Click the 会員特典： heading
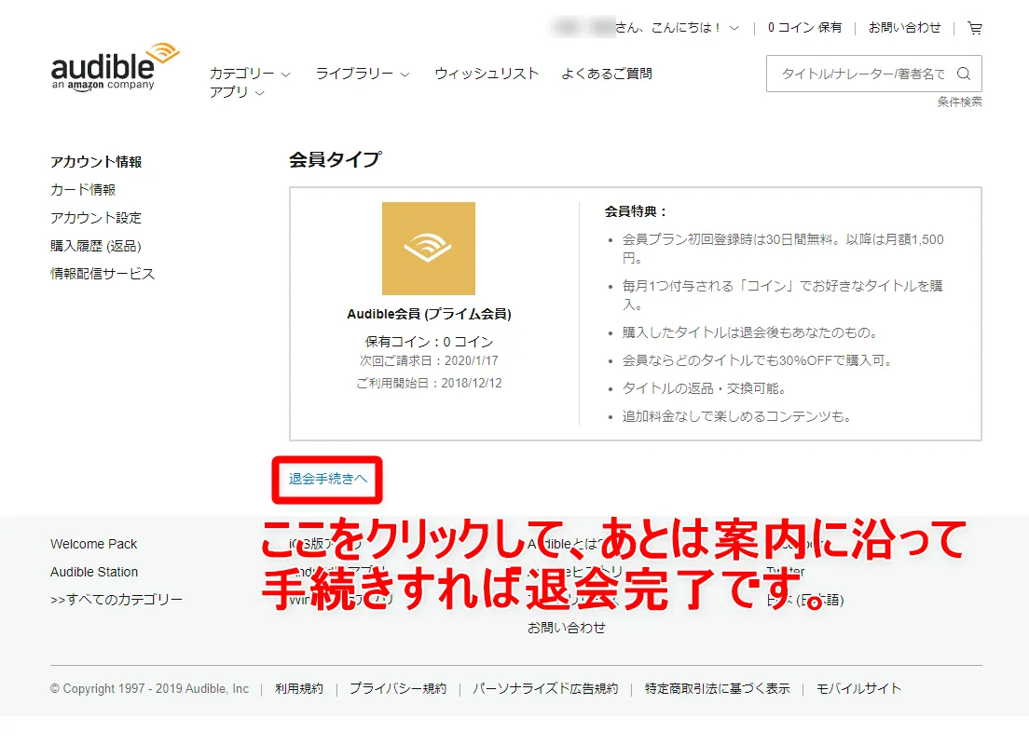 click(x=636, y=211)
